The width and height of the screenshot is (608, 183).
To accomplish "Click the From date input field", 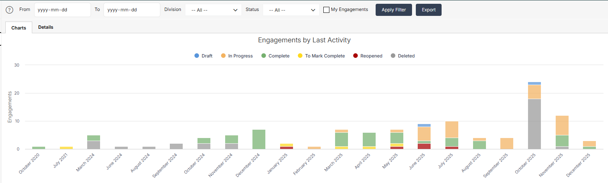I will (x=63, y=10).
